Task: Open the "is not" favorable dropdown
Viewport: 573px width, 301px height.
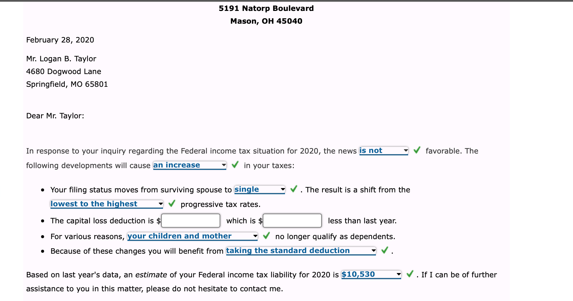Action: 384,151
